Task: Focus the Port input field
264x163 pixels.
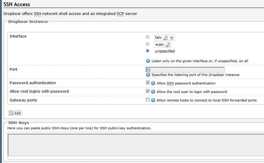Action: point(185,70)
